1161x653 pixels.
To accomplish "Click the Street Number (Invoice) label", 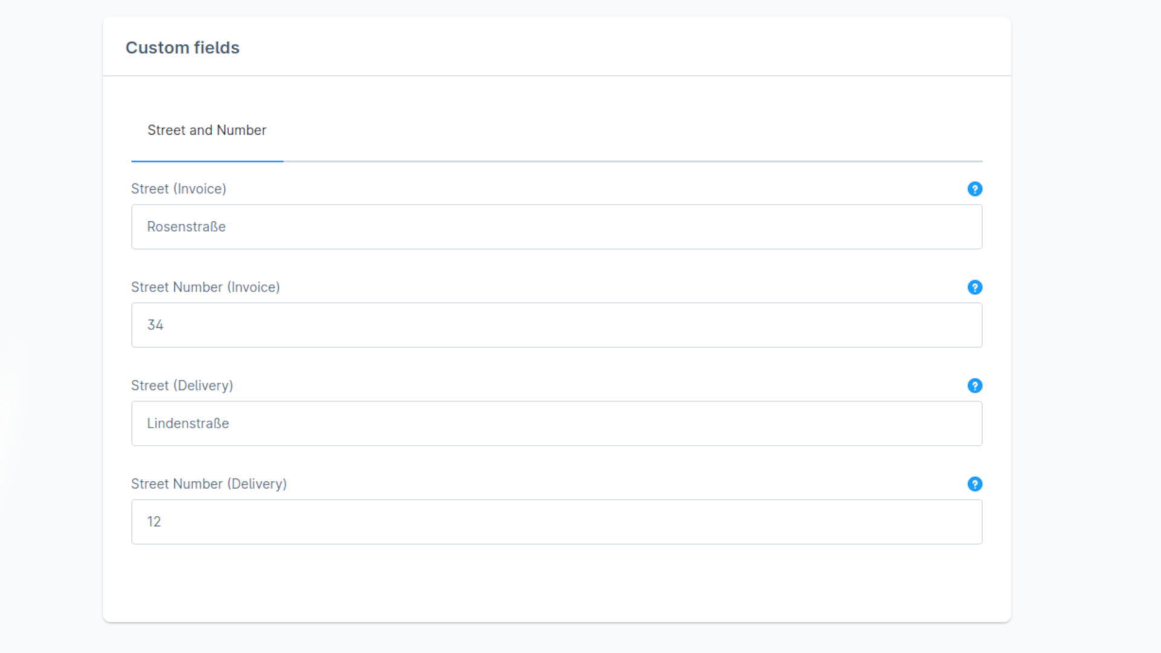I will click(206, 287).
